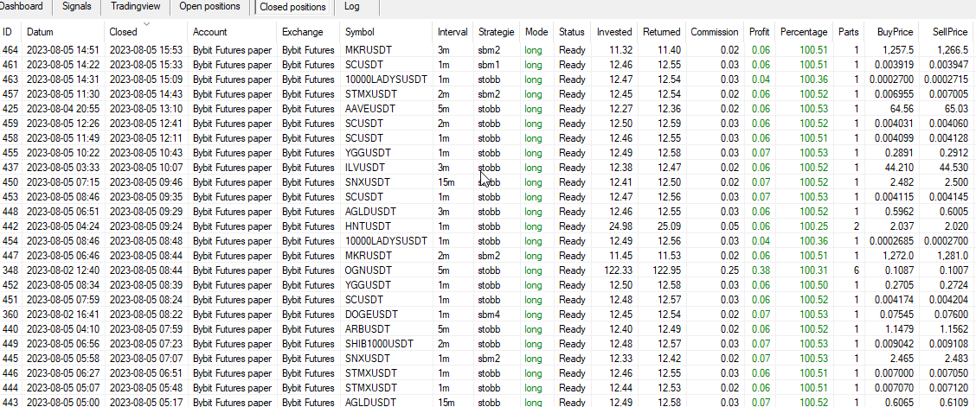Select 15m interval in SNXUSDT row
The width and height of the screenshot is (976, 407).
(x=446, y=182)
